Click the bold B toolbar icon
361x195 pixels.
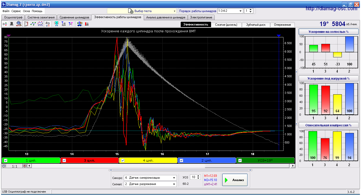(12, 24)
